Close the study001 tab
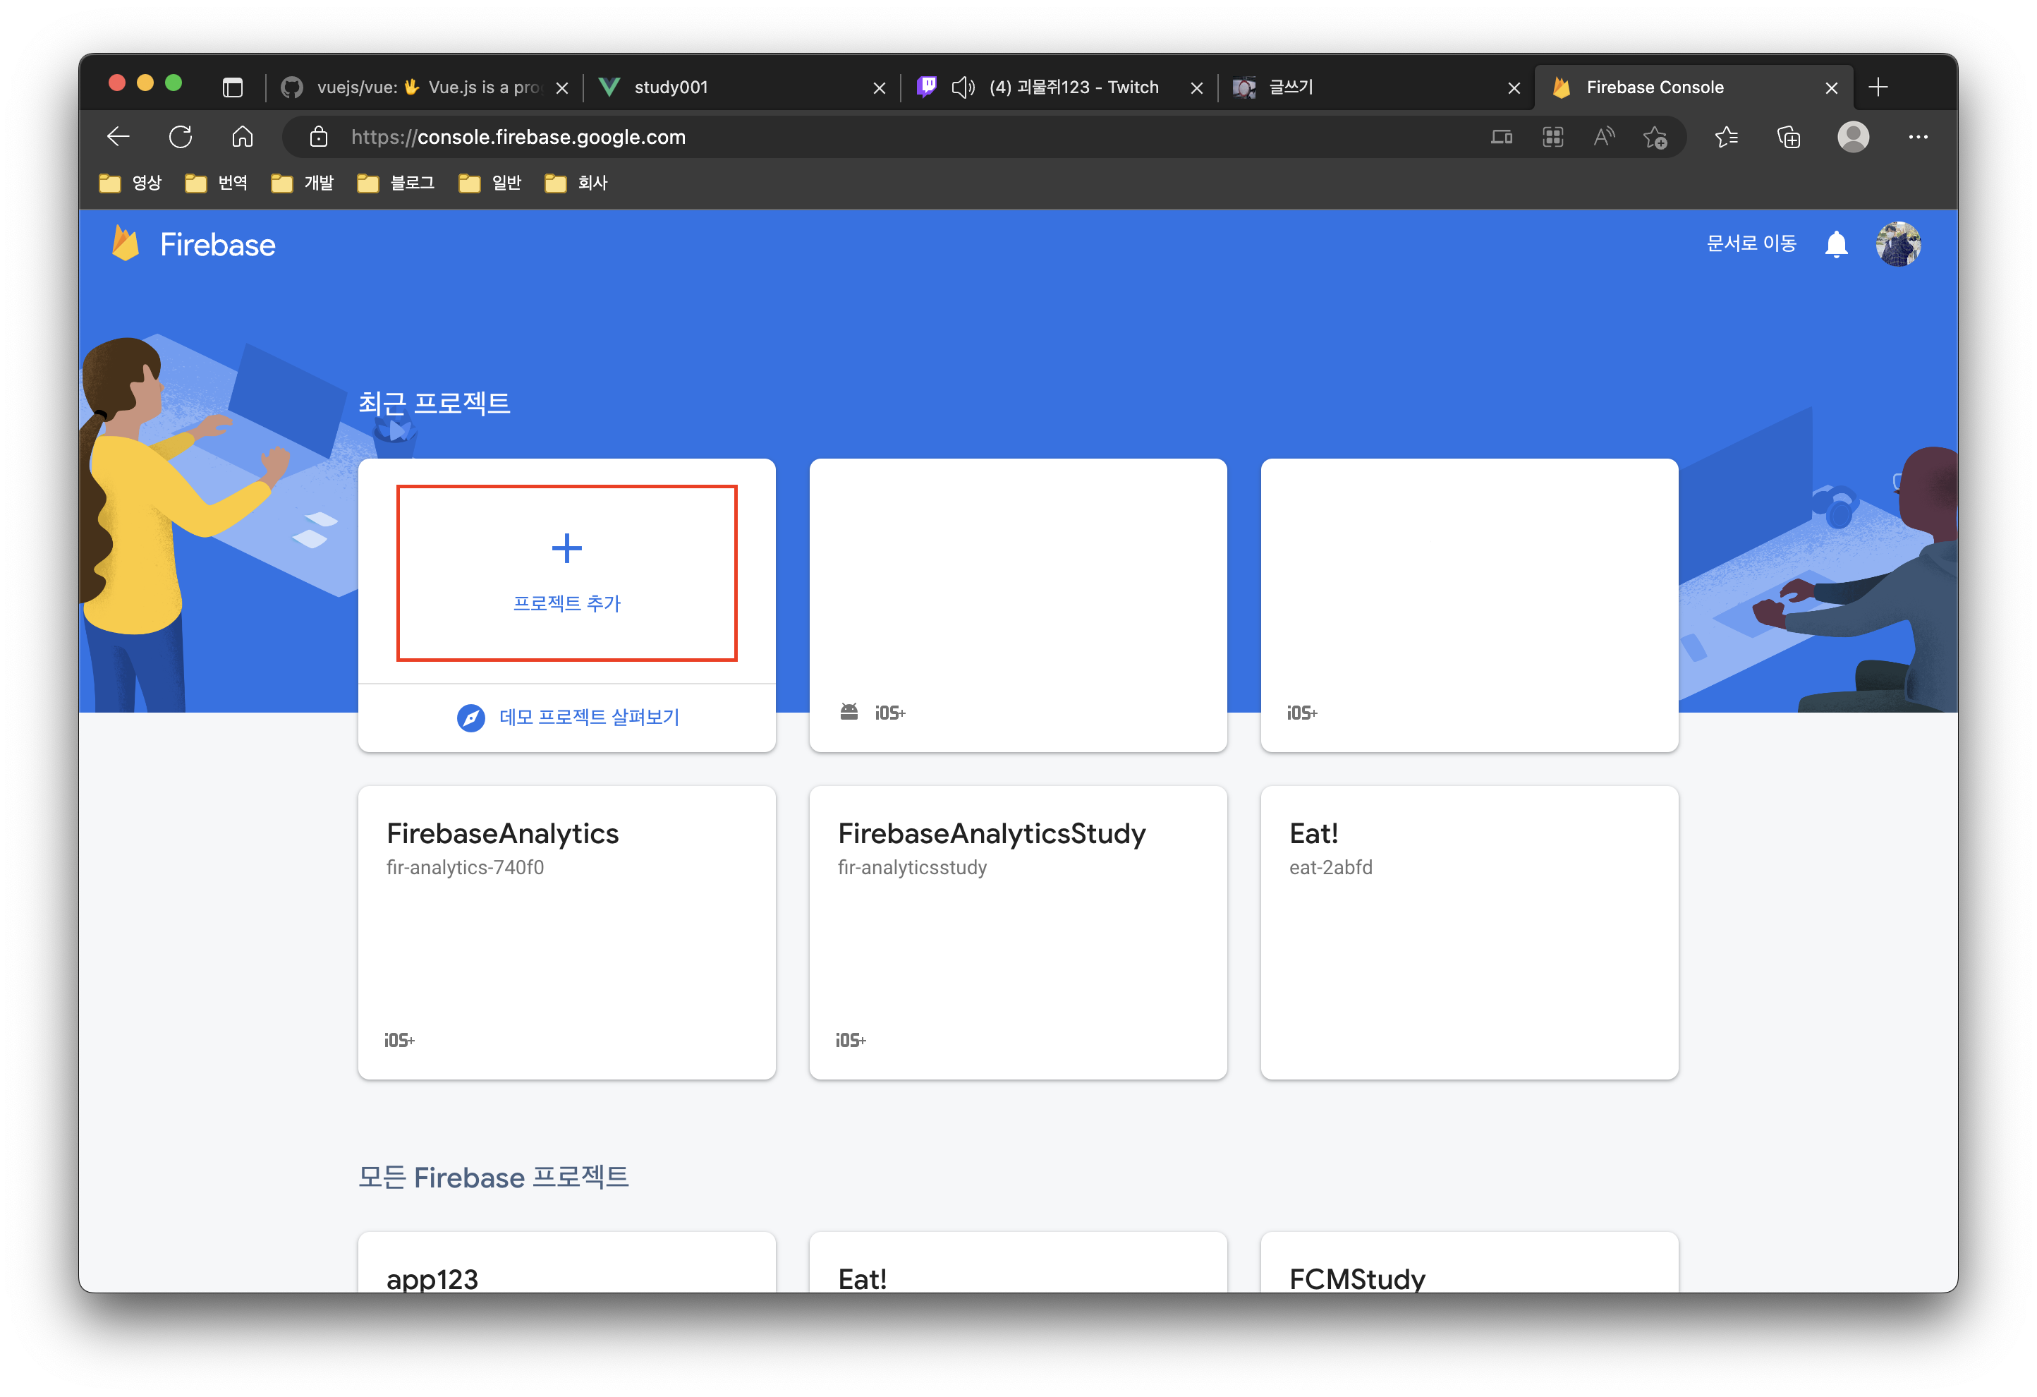2037x1397 pixels. tap(879, 87)
